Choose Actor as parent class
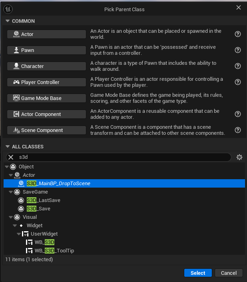The width and height of the screenshot is (247, 282). 46,34
